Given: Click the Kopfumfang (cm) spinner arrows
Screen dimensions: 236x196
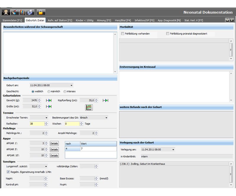Looking at the screenshot, I should (x=96, y=100).
